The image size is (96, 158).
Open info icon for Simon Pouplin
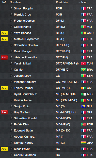click(11, 8)
